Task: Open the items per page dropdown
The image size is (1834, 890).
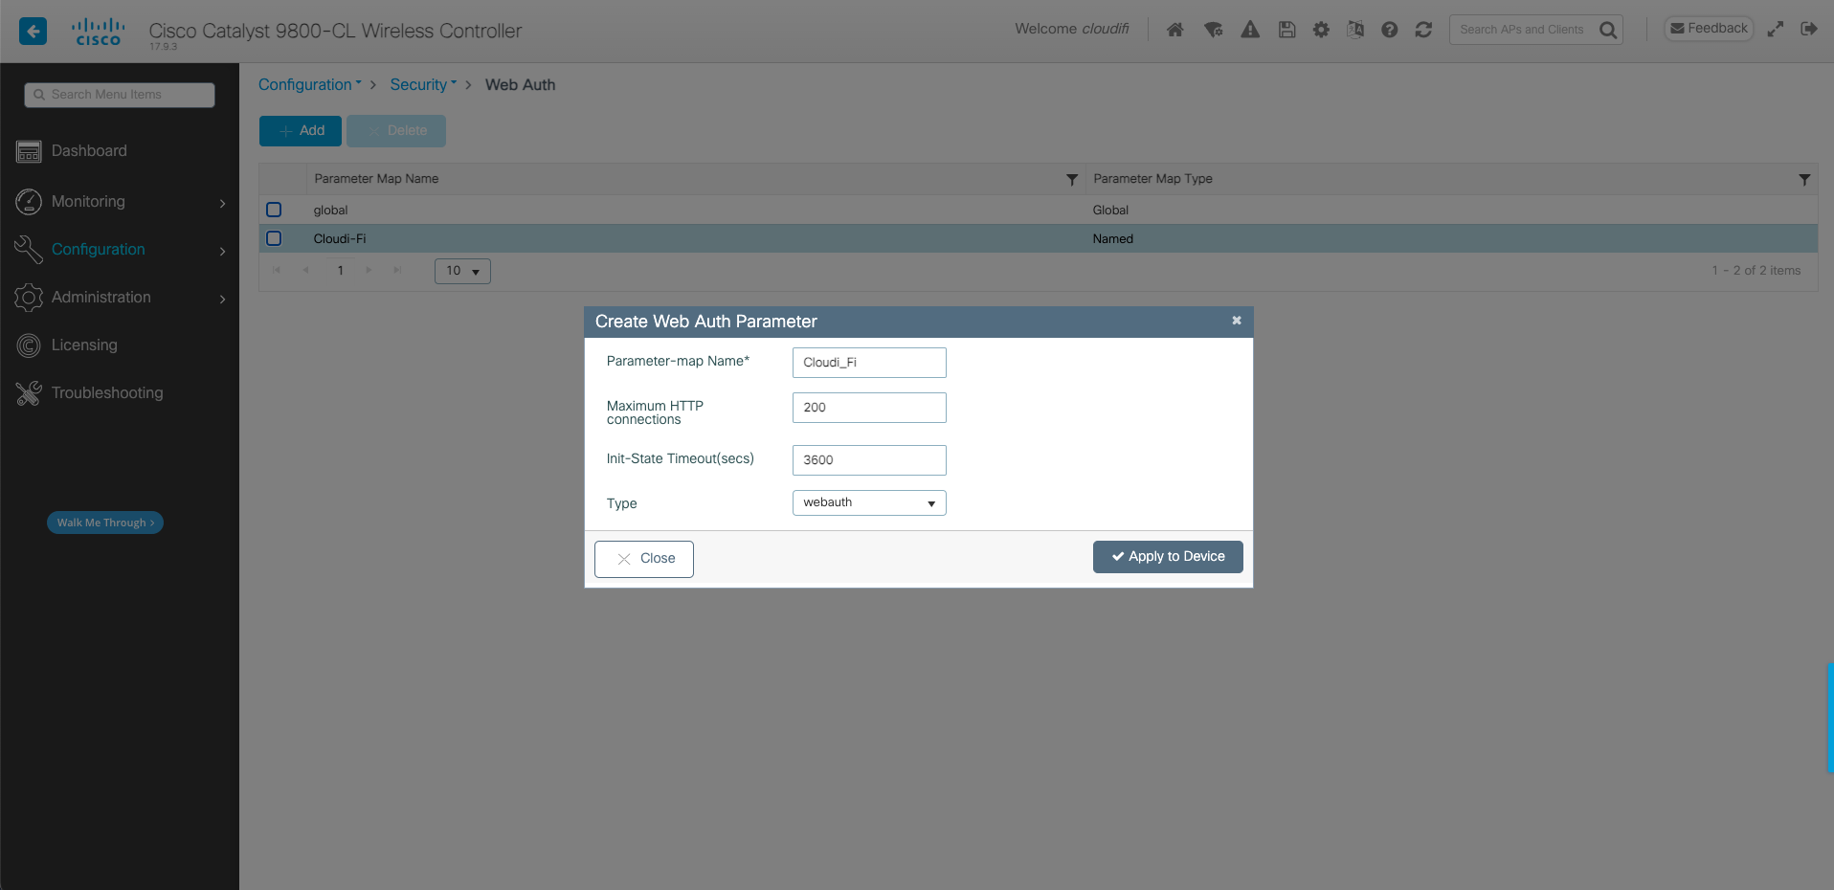Action: point(462,271)
